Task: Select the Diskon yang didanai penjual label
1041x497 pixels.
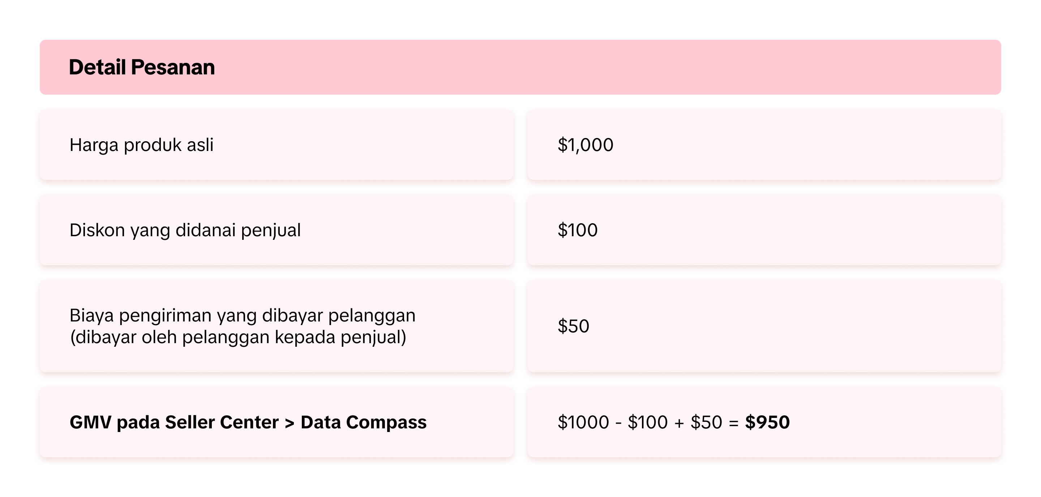Action: (185, 230)
